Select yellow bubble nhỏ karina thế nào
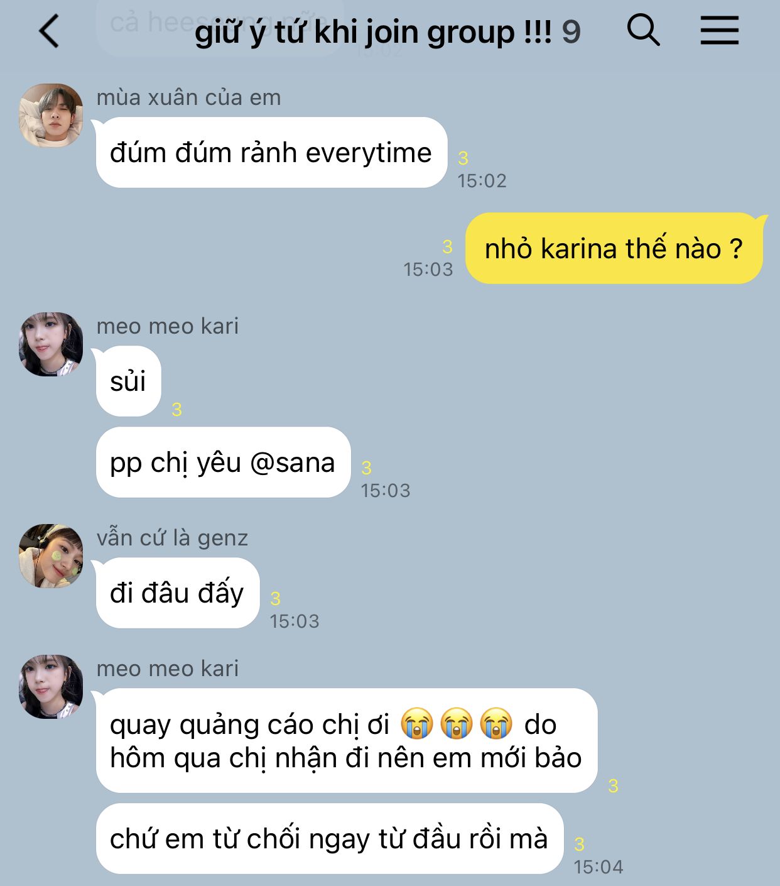780x886 pixels. tap(614, 248)
